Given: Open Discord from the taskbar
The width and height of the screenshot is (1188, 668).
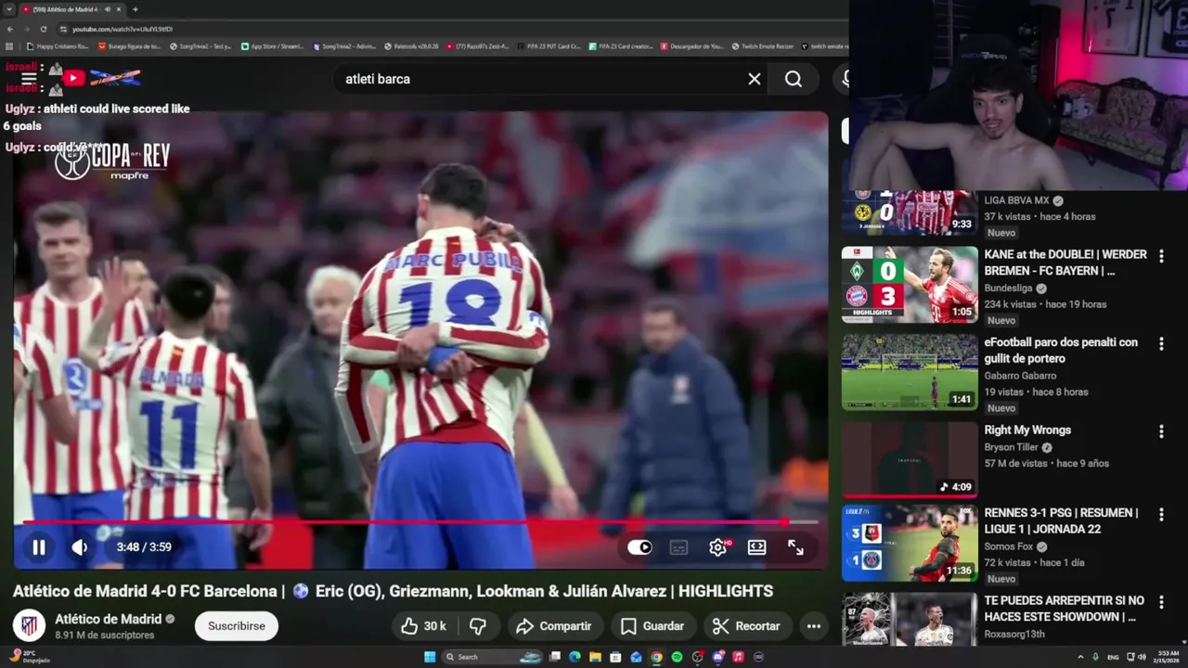Looking at the screenshot, I should click(x=717, y=657).
